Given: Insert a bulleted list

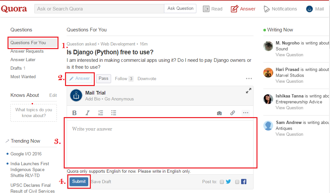Looking at the screenshot, I should coord(114,113).
